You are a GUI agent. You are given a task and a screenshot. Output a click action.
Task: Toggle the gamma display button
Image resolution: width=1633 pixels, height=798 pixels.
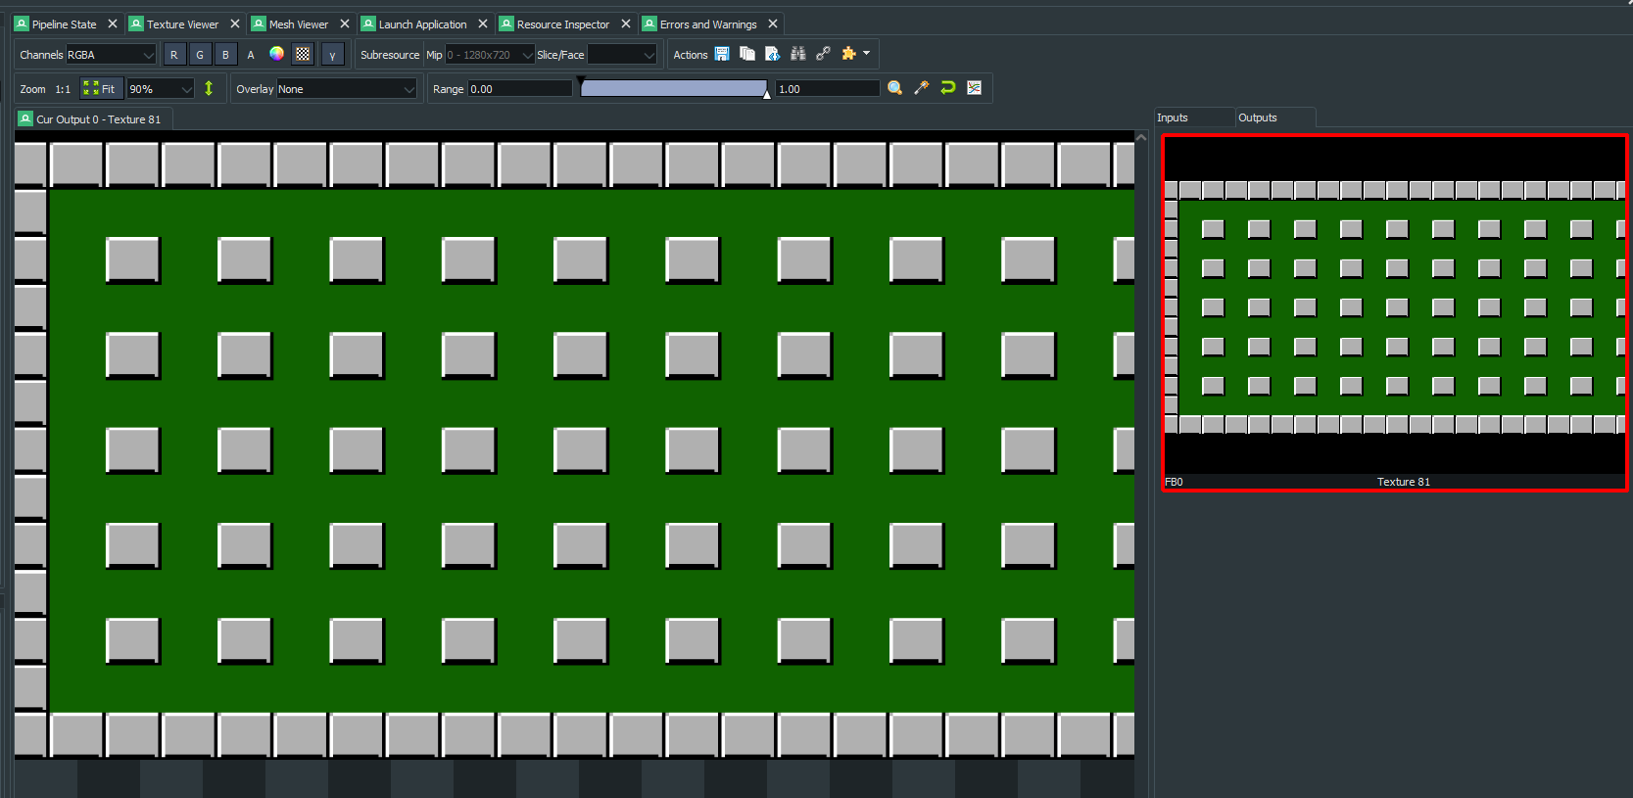point(333,55)
